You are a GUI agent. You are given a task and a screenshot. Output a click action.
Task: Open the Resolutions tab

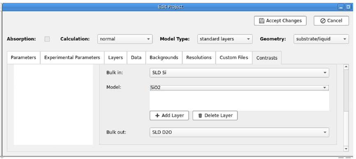(199, 58)
